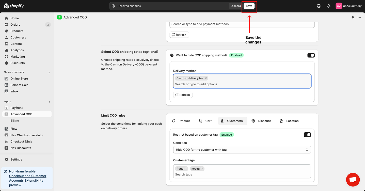Image resolution: width=365 pixels, height=191 pixels.
Task: Switch to the Product tab
Action: [x=181, y=121]
